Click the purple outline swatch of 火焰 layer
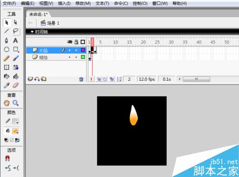The height and width of the screenshot is (177, 239). pos(83,50)
